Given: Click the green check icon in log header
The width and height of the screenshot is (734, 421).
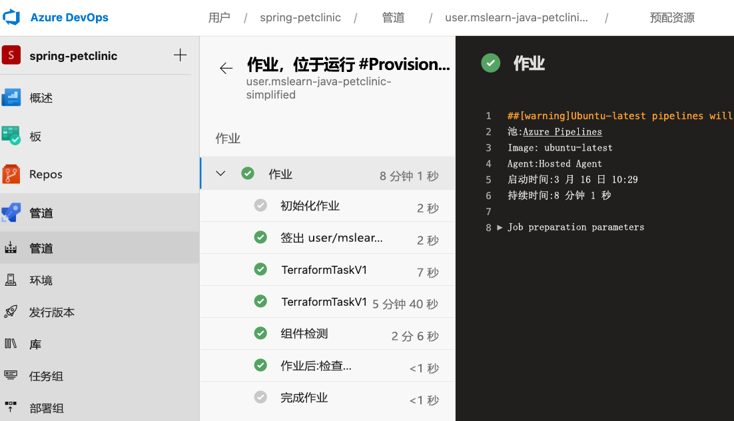Looking at the screenshot, I should [491, 63].
